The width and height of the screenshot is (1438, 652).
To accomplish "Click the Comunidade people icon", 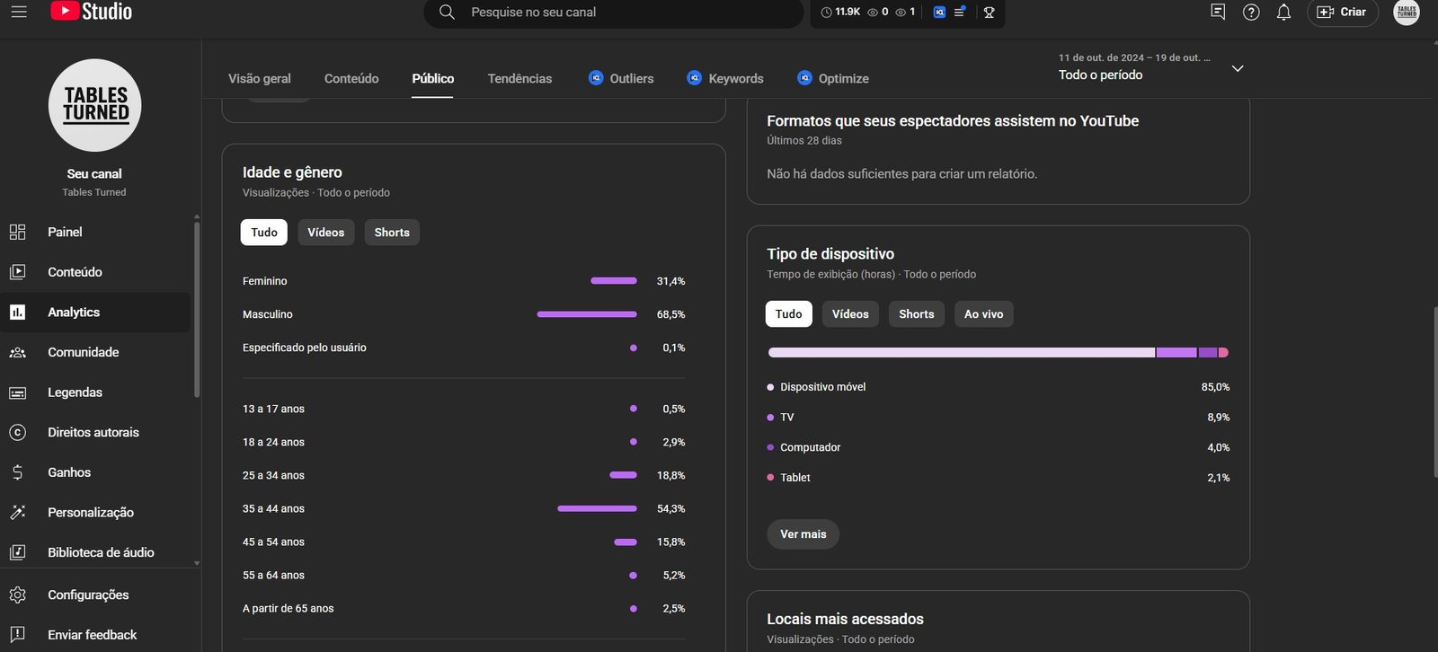I will pyautogui.click(x=17, y=352).
